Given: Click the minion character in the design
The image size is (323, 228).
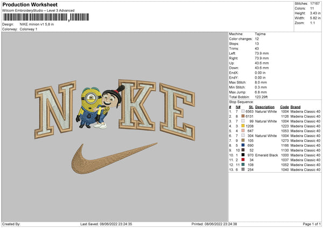Looking at the screenshot, I should tap(89, 107).
